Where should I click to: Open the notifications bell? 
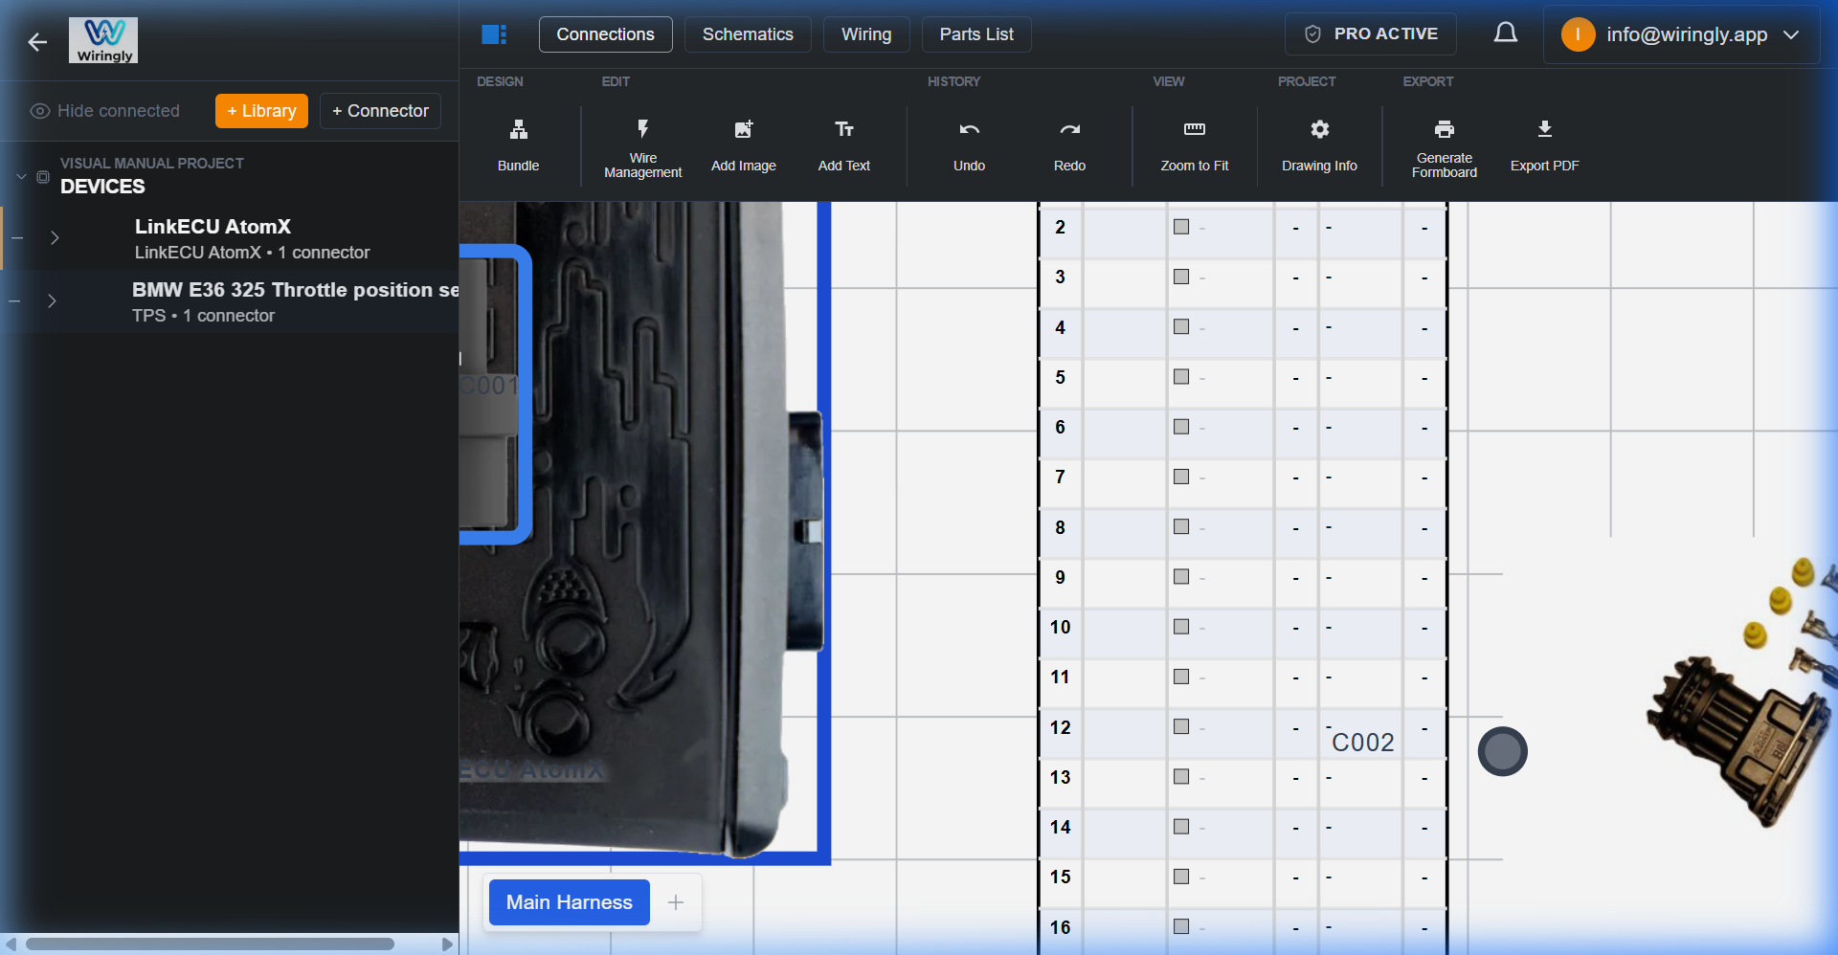(x=1506, y=33)
